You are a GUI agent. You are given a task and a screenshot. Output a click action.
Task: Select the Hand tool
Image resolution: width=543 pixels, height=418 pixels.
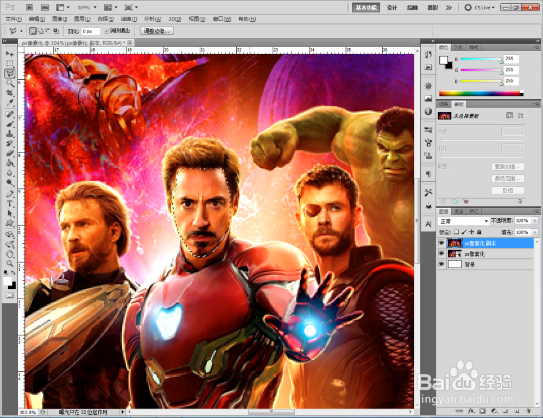click(x=10, y=254)
